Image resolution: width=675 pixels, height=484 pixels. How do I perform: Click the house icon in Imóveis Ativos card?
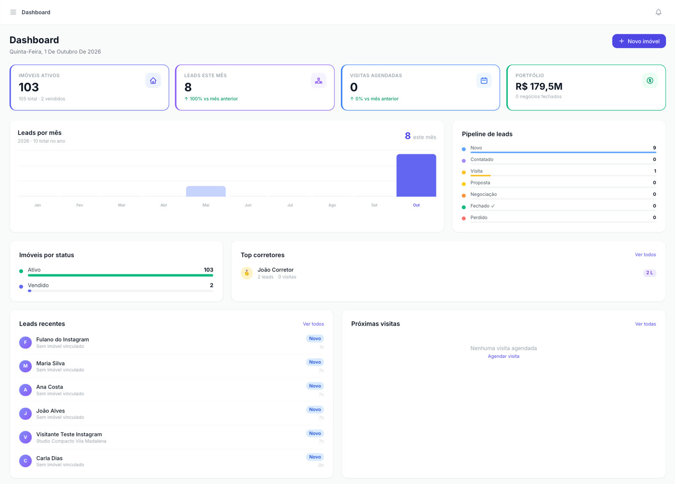tap(153, 81)
